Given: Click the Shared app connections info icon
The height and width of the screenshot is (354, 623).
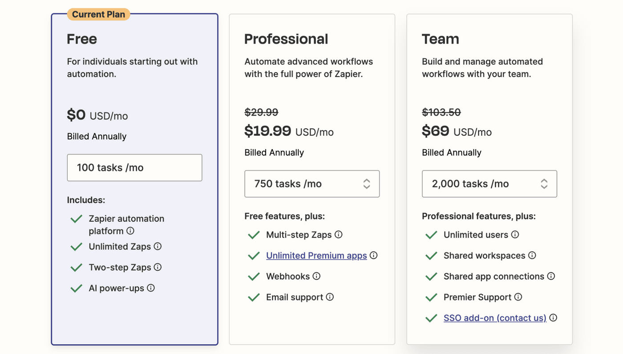Looking at the screenshot, I should [552, 277].
